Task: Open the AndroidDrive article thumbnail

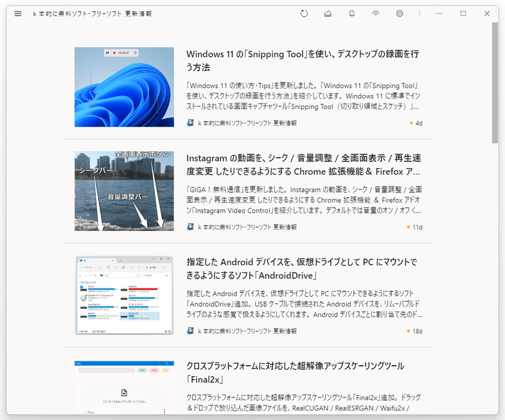Action: [124, 295]
